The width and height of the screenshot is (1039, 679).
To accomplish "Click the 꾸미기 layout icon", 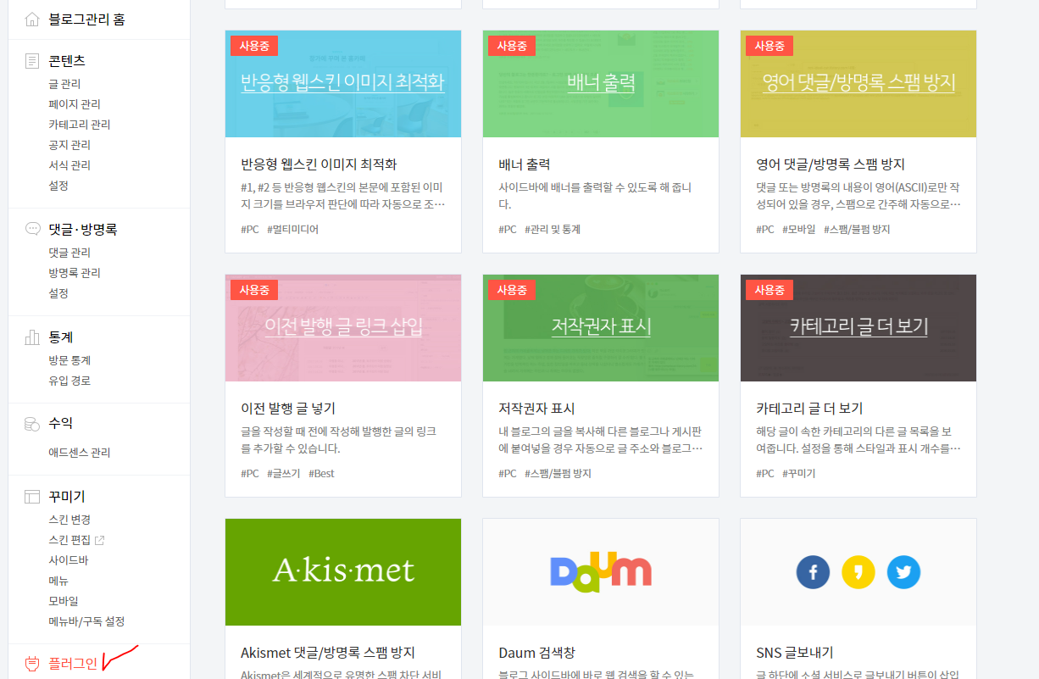I will click(32, 497).
